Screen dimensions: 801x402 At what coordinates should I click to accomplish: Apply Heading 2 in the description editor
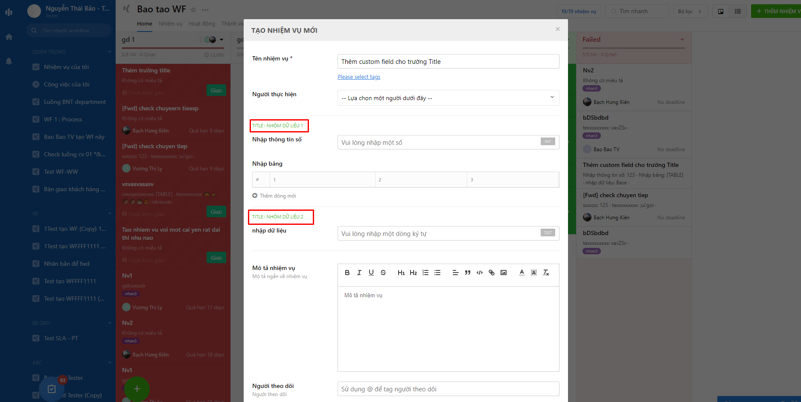tap(413, 273)
